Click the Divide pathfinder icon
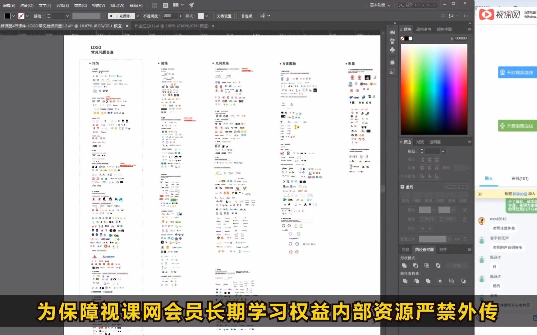The image size is (537, 335). click(x=405, y=281)
